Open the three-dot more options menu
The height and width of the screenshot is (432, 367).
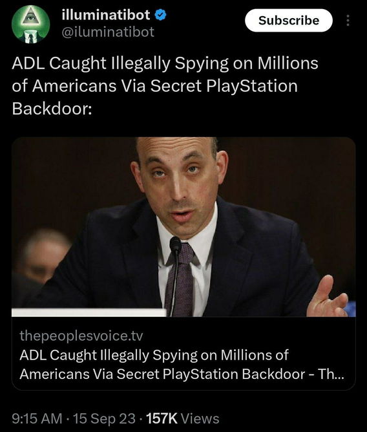point(348,21)
